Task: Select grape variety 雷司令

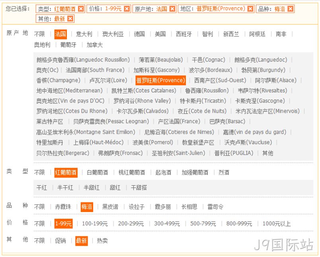Action: click(x=215, y=207)
